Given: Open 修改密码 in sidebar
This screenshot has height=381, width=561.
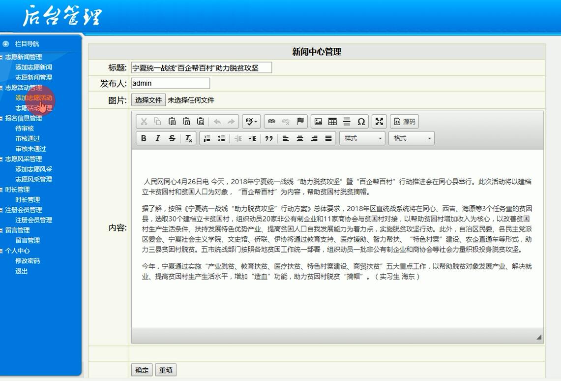Looking at the screenshot, I should 28,261.
